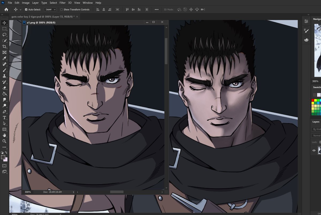Hide the layer via eye icon
Viewport: 321px width, 215px height.
(x=314, y=151)
